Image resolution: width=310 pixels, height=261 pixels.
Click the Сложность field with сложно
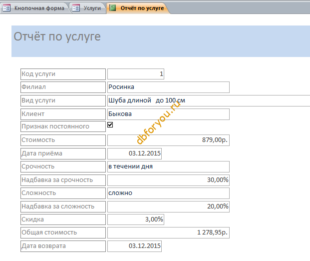pyautogui.click(x=168, y=193)
